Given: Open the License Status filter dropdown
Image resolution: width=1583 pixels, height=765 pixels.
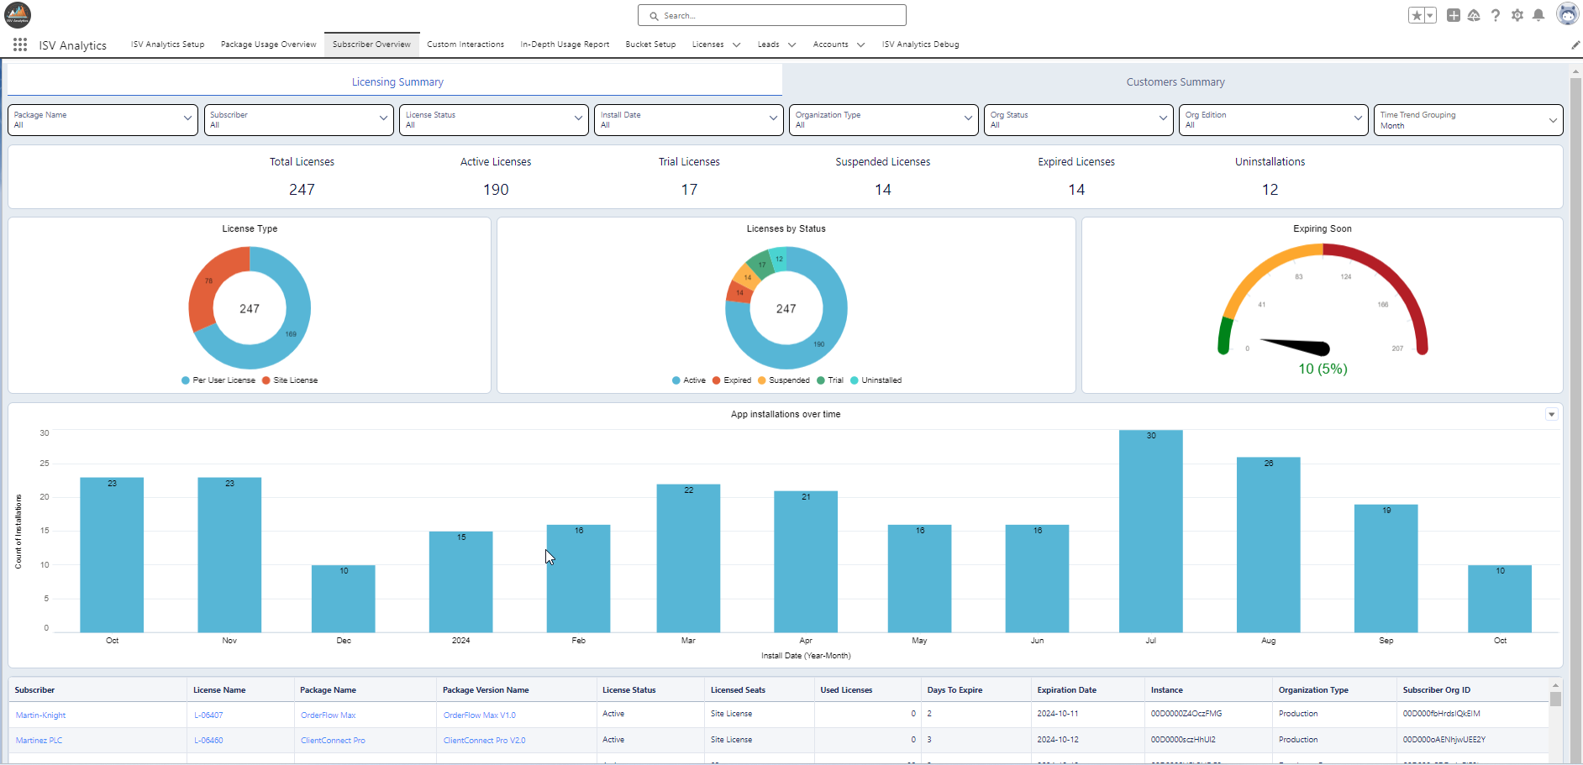Looking at the screenshot, I should (493, 119).
